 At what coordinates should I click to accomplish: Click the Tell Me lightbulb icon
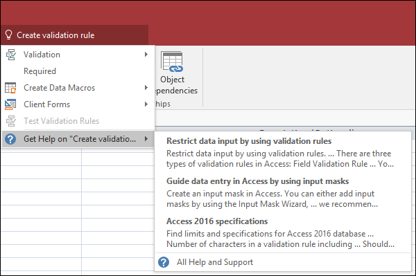tap(9, 35)
